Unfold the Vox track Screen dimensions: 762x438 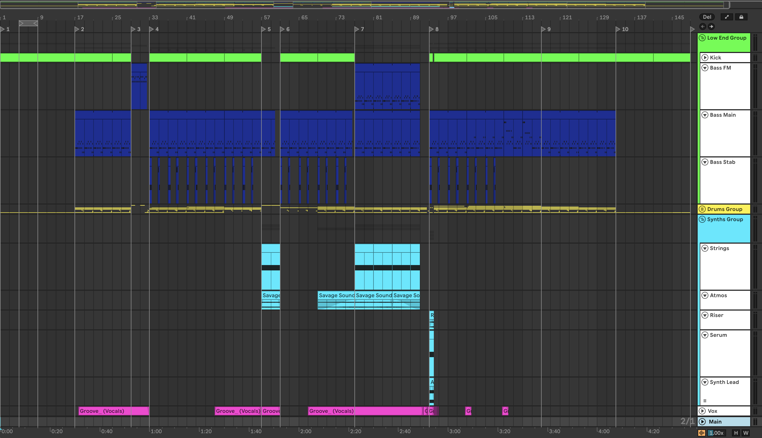click(x=702, y=411)
